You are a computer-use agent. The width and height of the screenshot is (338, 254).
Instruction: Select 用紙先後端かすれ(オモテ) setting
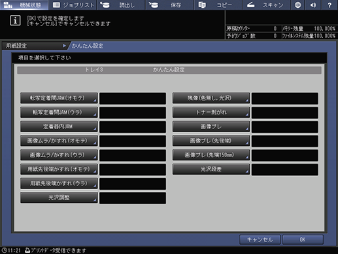[x=59, y=169]
